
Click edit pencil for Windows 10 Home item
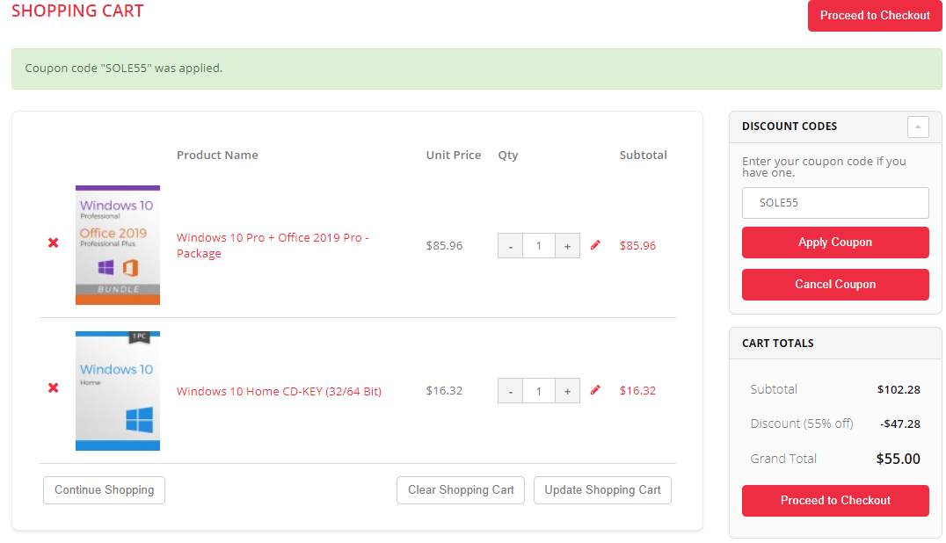click(595, 390)
